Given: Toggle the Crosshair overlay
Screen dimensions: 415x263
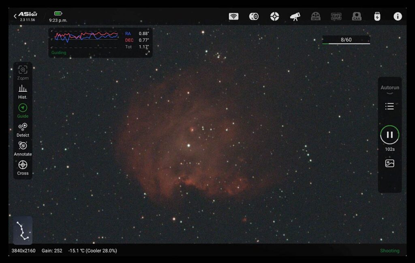Looking at the screenshot, I should pyautogui.click(x=23, y=167).
